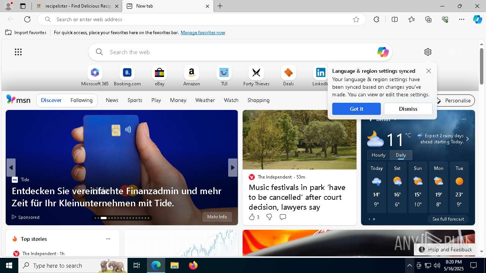Open Deals shortcut tile
This screenshot has width=486, height=273.
pyautogui.click(x=289, y=76)
